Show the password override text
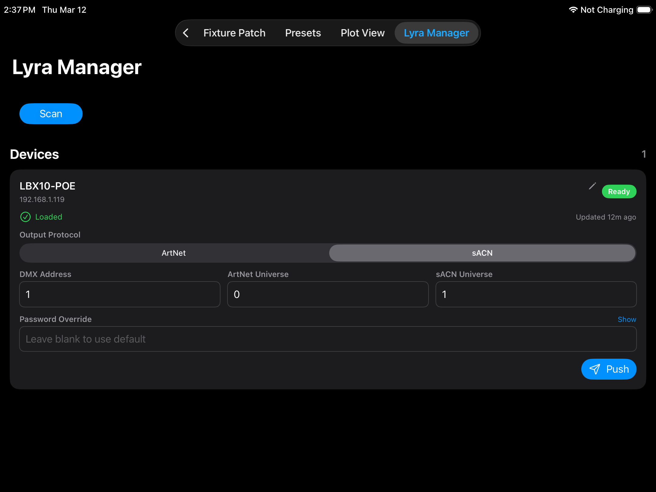The height and width of the screenshot is (492, 656). 627,319
